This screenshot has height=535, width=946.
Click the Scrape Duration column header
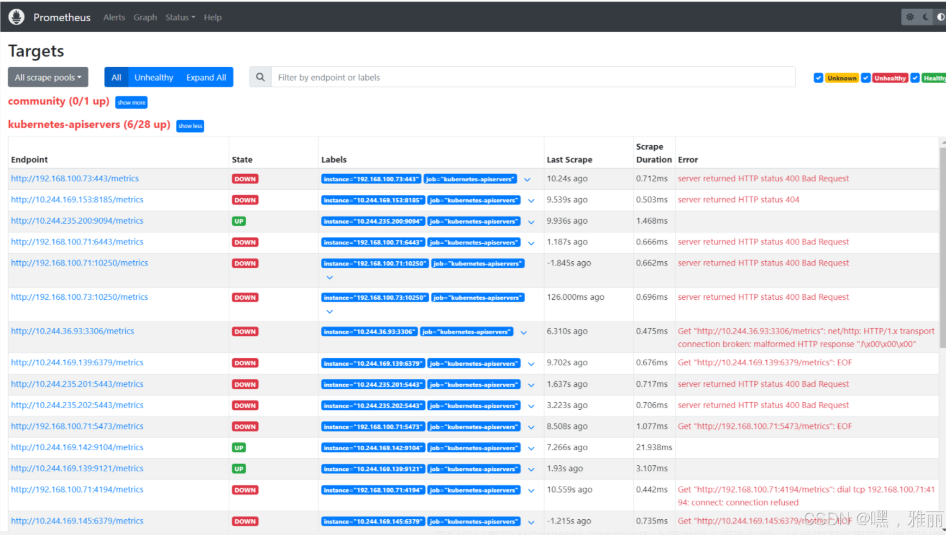tap(654, 153)
